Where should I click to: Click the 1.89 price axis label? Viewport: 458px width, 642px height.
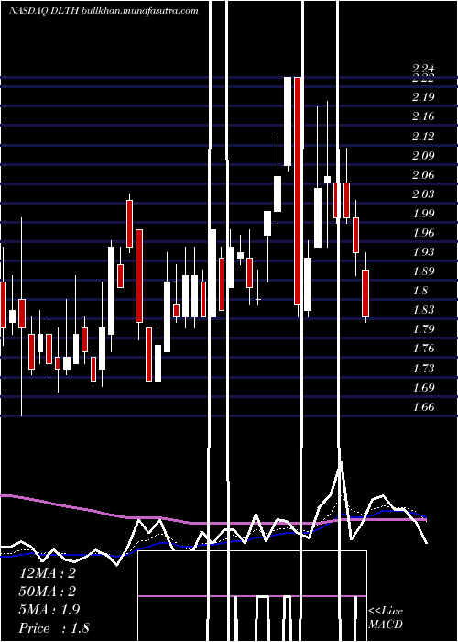[x=423, y=271]
